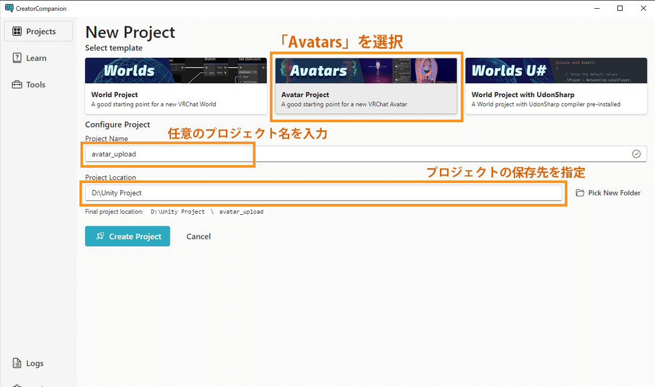Select the World Project template card
This screenshot has height=387, width=655.
(x=176, y=86)
